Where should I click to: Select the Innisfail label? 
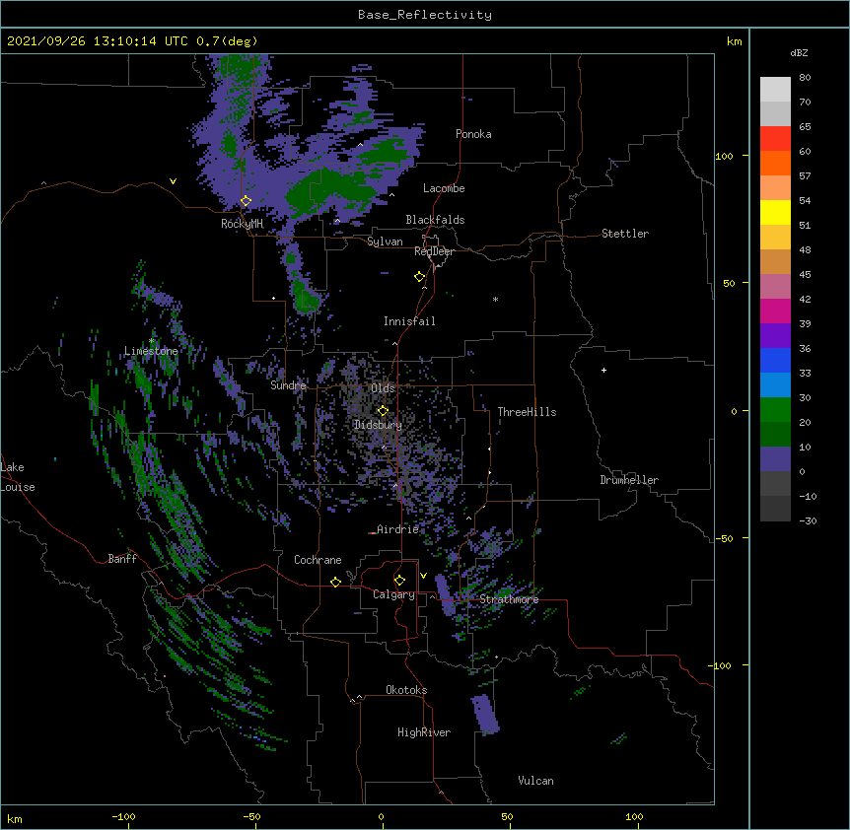coord(409,321)
